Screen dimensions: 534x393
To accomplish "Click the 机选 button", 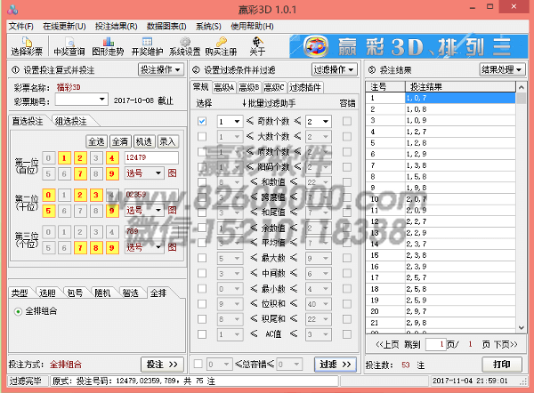I will 143,141.
